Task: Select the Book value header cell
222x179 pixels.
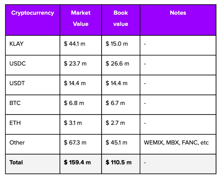Action: click(121, 18)
